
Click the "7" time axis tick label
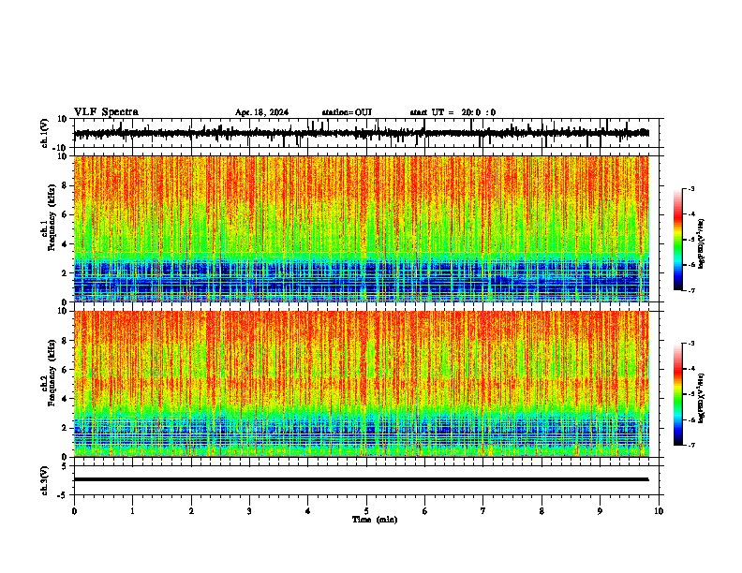pyautogui.click(x=483, y=511)
